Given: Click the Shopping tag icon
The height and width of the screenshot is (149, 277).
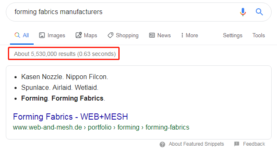Looking at the screenshot, I should tap(110, 35).
